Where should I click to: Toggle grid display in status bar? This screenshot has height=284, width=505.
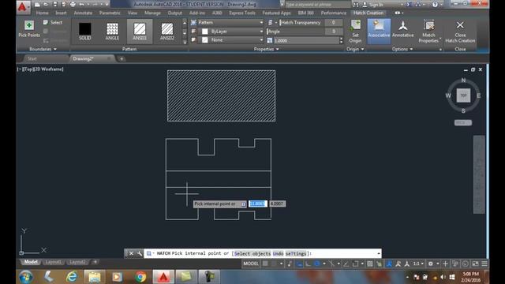coord(265,263)
